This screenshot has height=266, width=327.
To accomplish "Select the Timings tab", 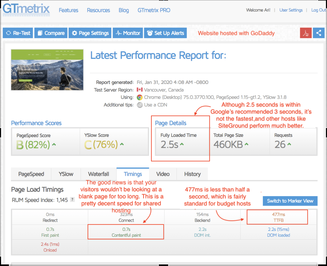I will (x=133, y=174).
